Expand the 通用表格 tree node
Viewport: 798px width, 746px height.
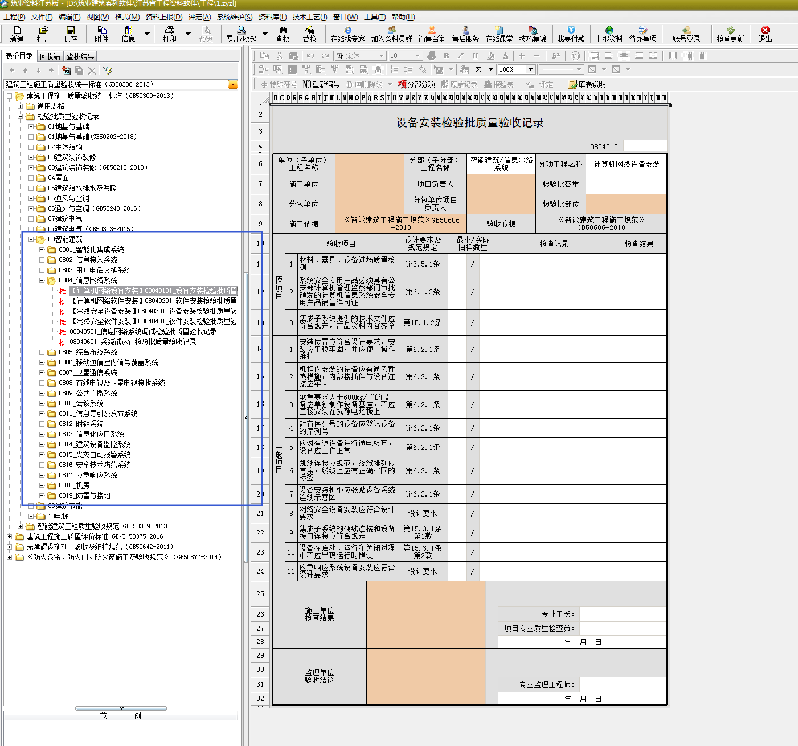point(21,106)
